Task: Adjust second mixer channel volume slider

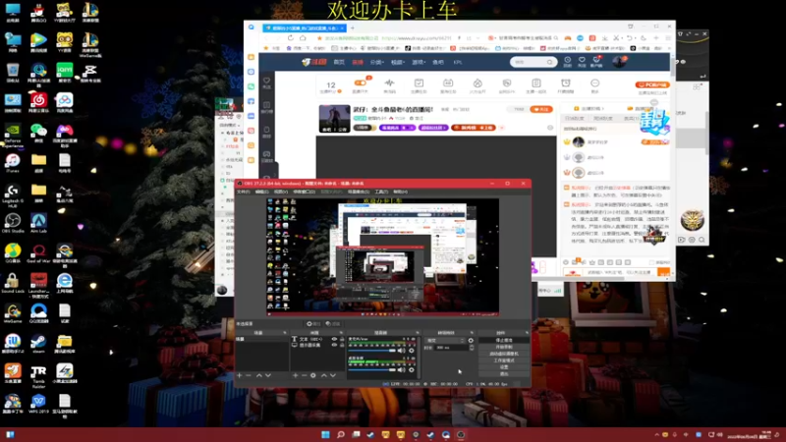Action: [372, 370]
